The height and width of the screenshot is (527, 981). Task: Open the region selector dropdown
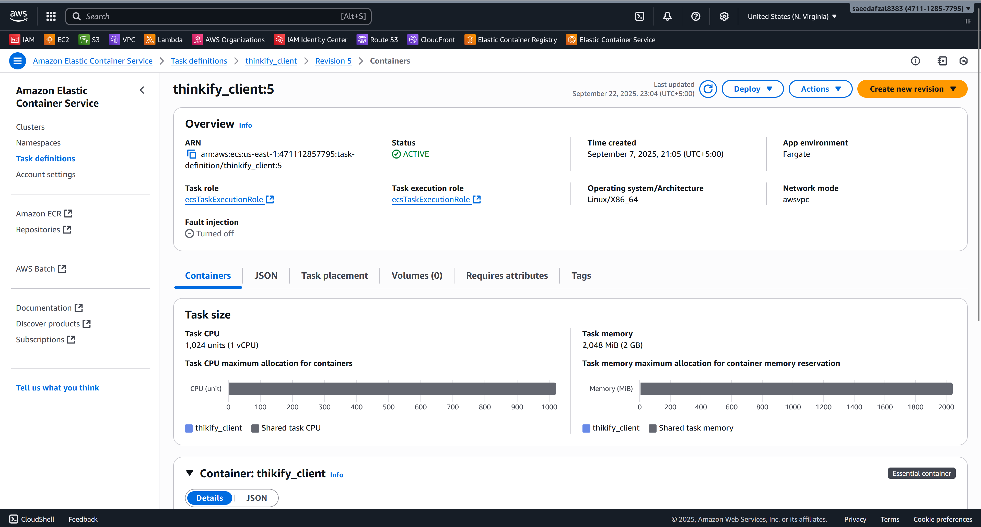[792, 16]
